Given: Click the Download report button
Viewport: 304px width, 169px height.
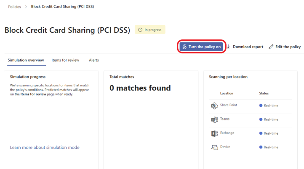Looking at the screenshot, I should point(245,47).
